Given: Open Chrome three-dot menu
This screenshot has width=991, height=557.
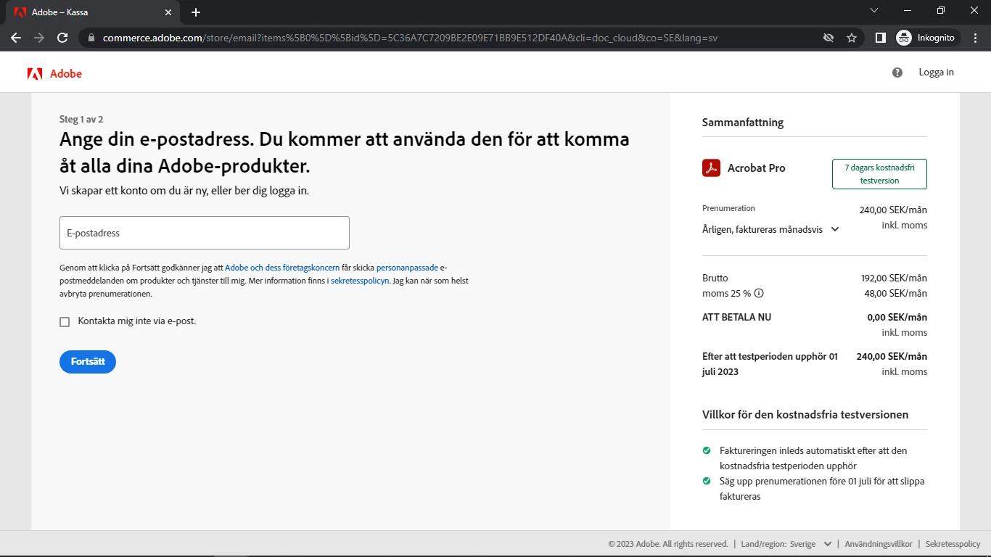Looking at the screenshot, I should (x=975, y=38).
